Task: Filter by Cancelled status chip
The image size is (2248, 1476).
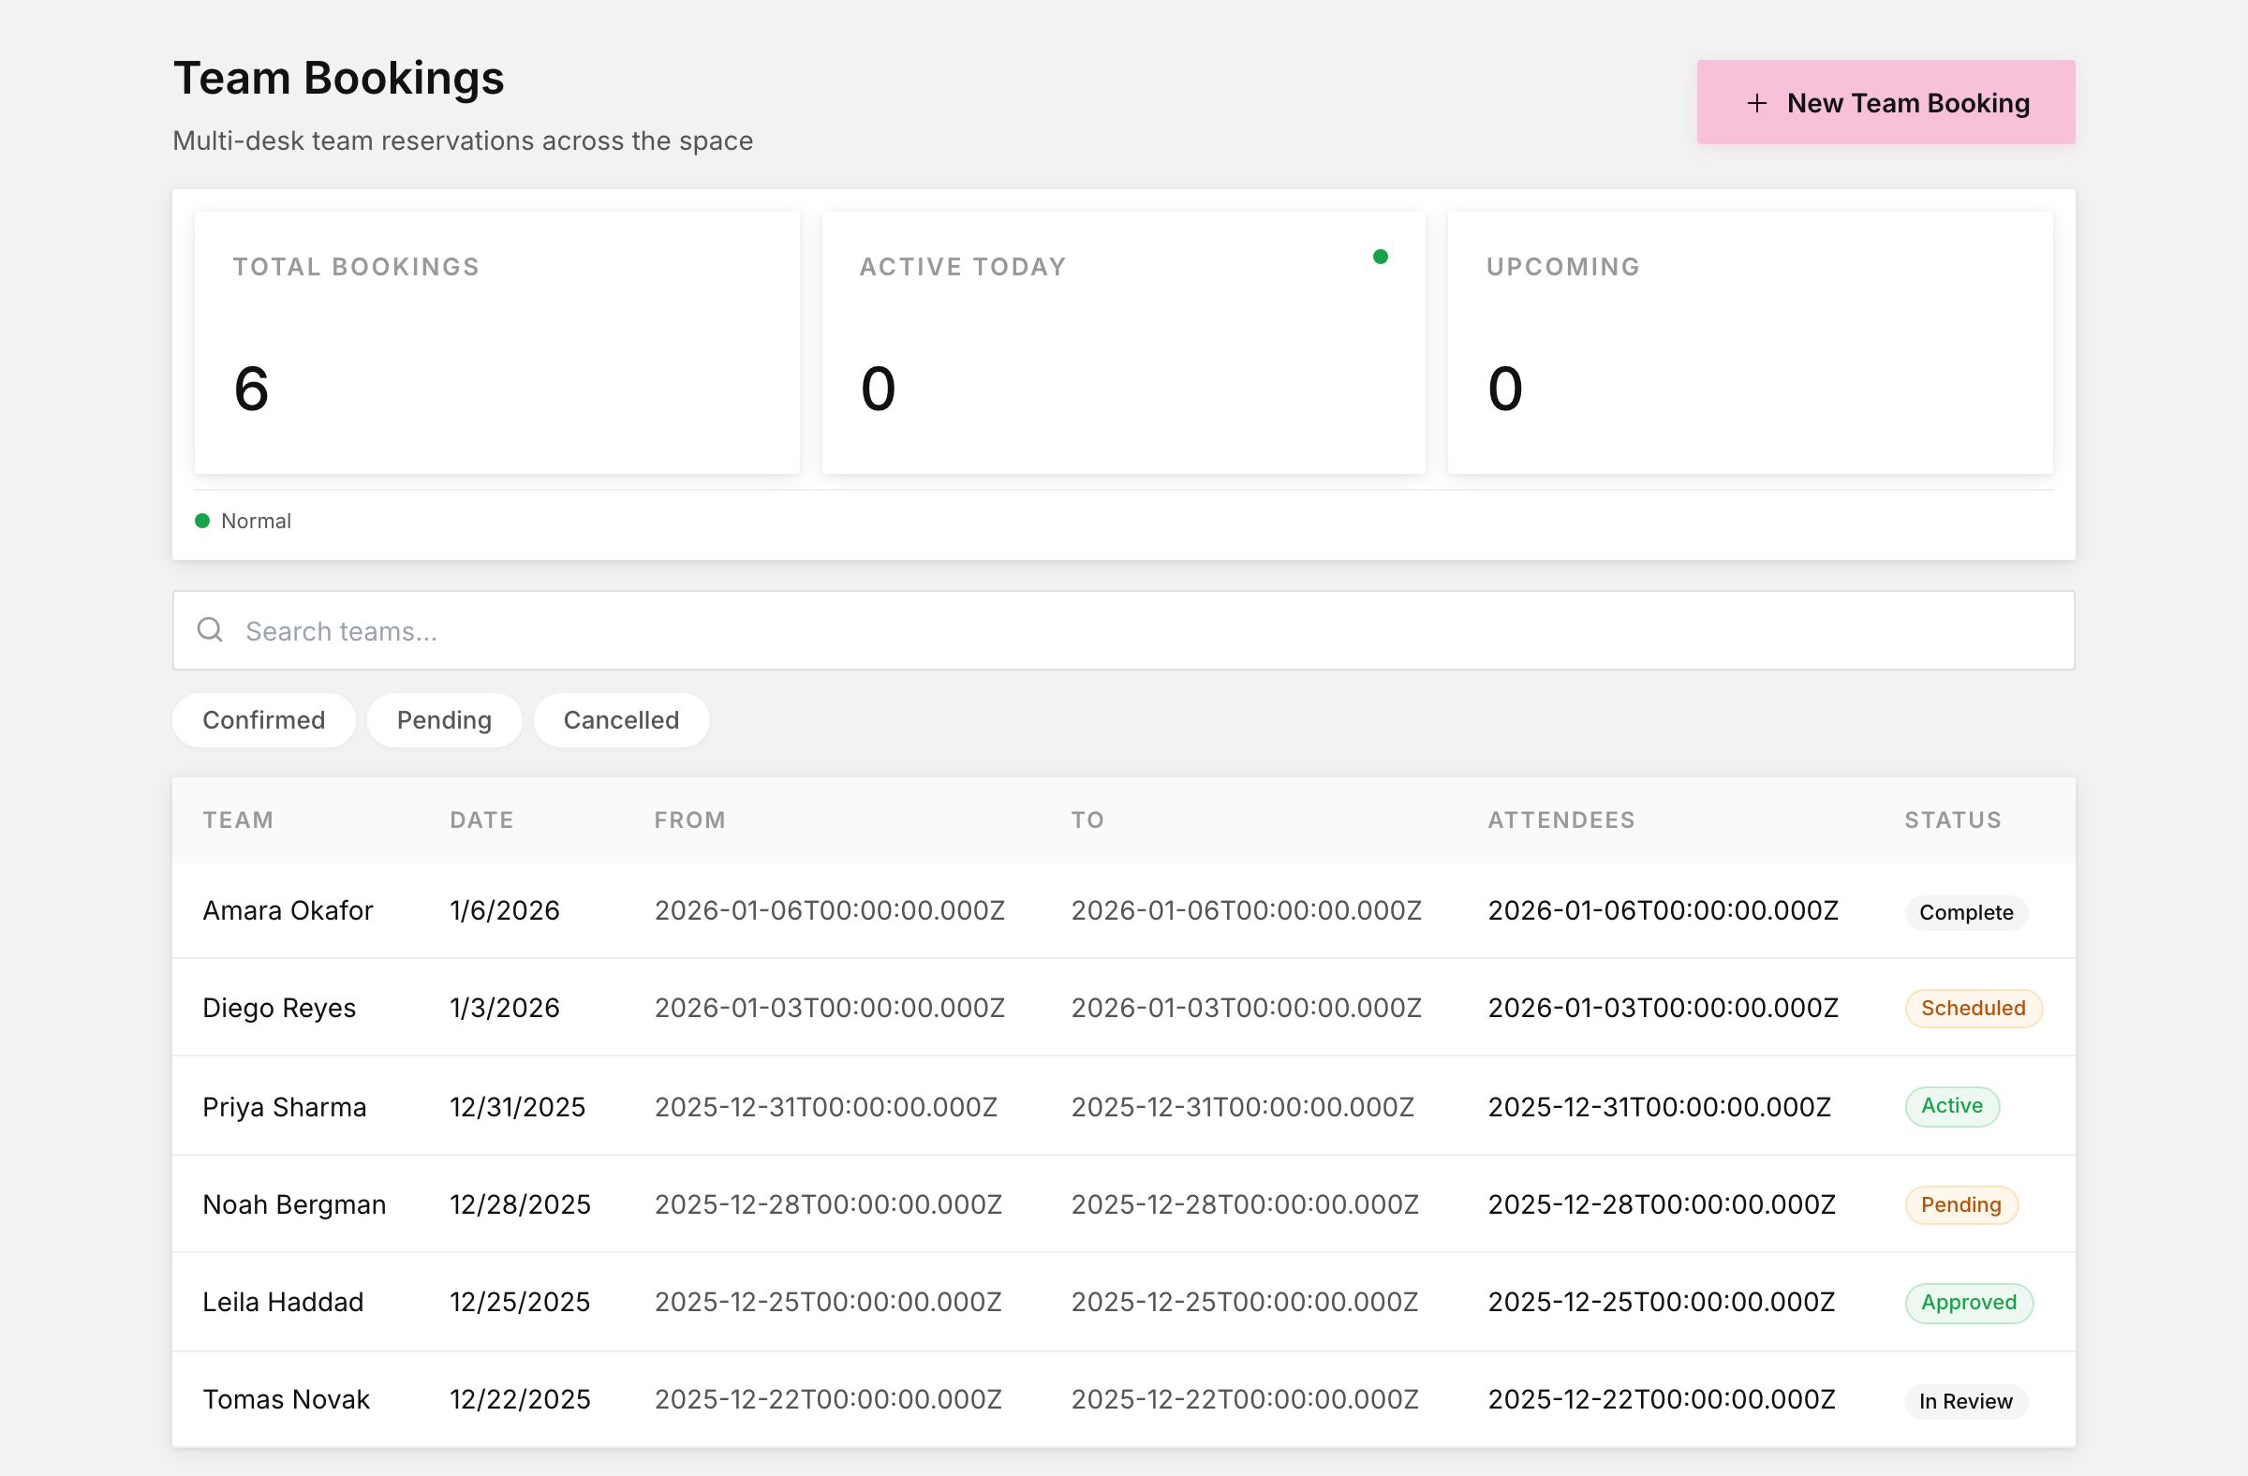Action: [622, 720]
